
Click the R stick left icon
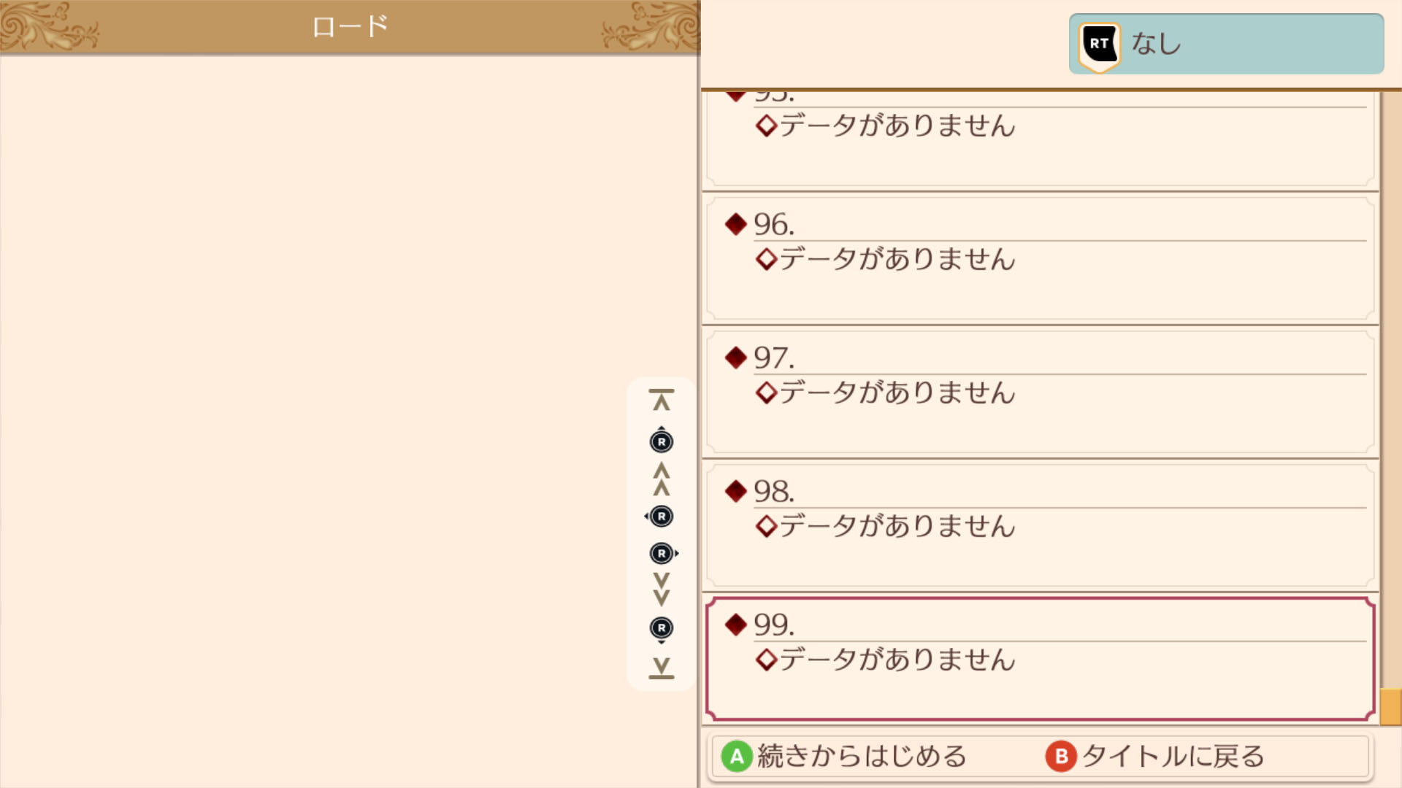pyautogui.click(x=659, y=517)
